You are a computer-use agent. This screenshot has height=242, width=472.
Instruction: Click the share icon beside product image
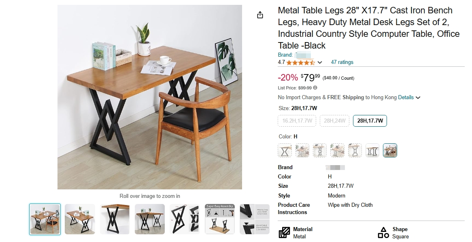pos(260,15)
